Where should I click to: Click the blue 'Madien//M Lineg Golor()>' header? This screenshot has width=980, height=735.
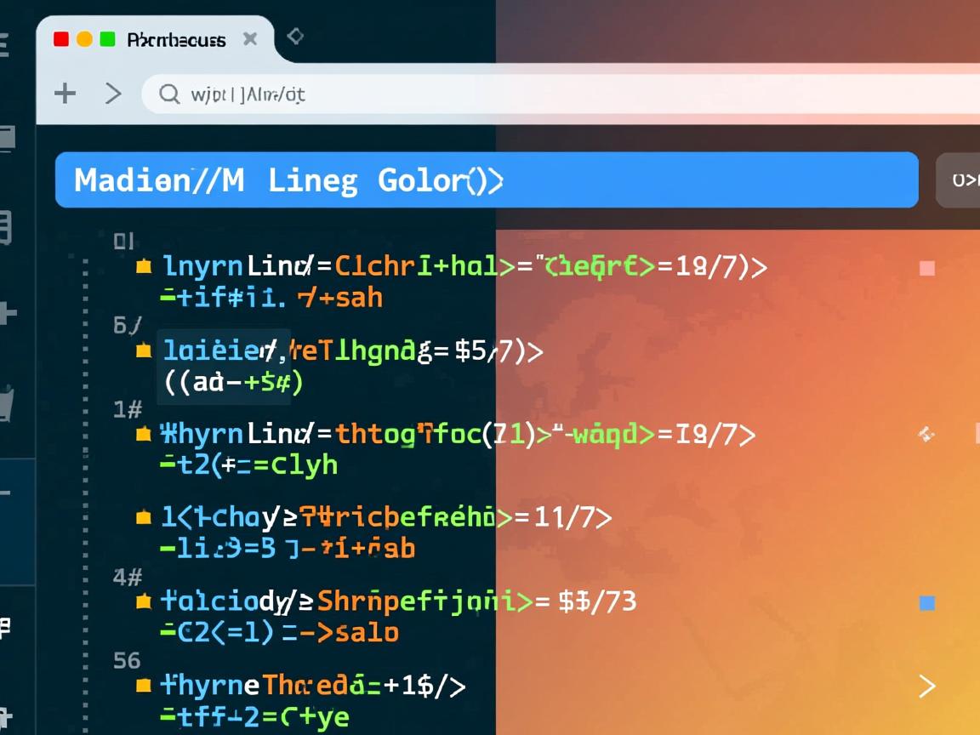tap(486, 180)
